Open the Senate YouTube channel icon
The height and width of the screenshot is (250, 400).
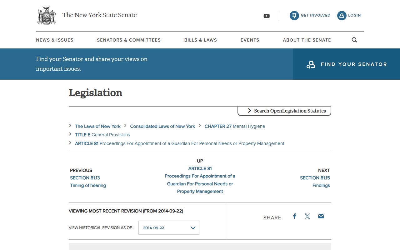[x=267, y=16]
